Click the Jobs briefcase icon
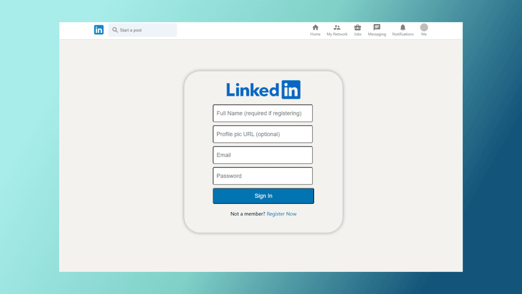 pyautogui.click(x=358, y=28)
